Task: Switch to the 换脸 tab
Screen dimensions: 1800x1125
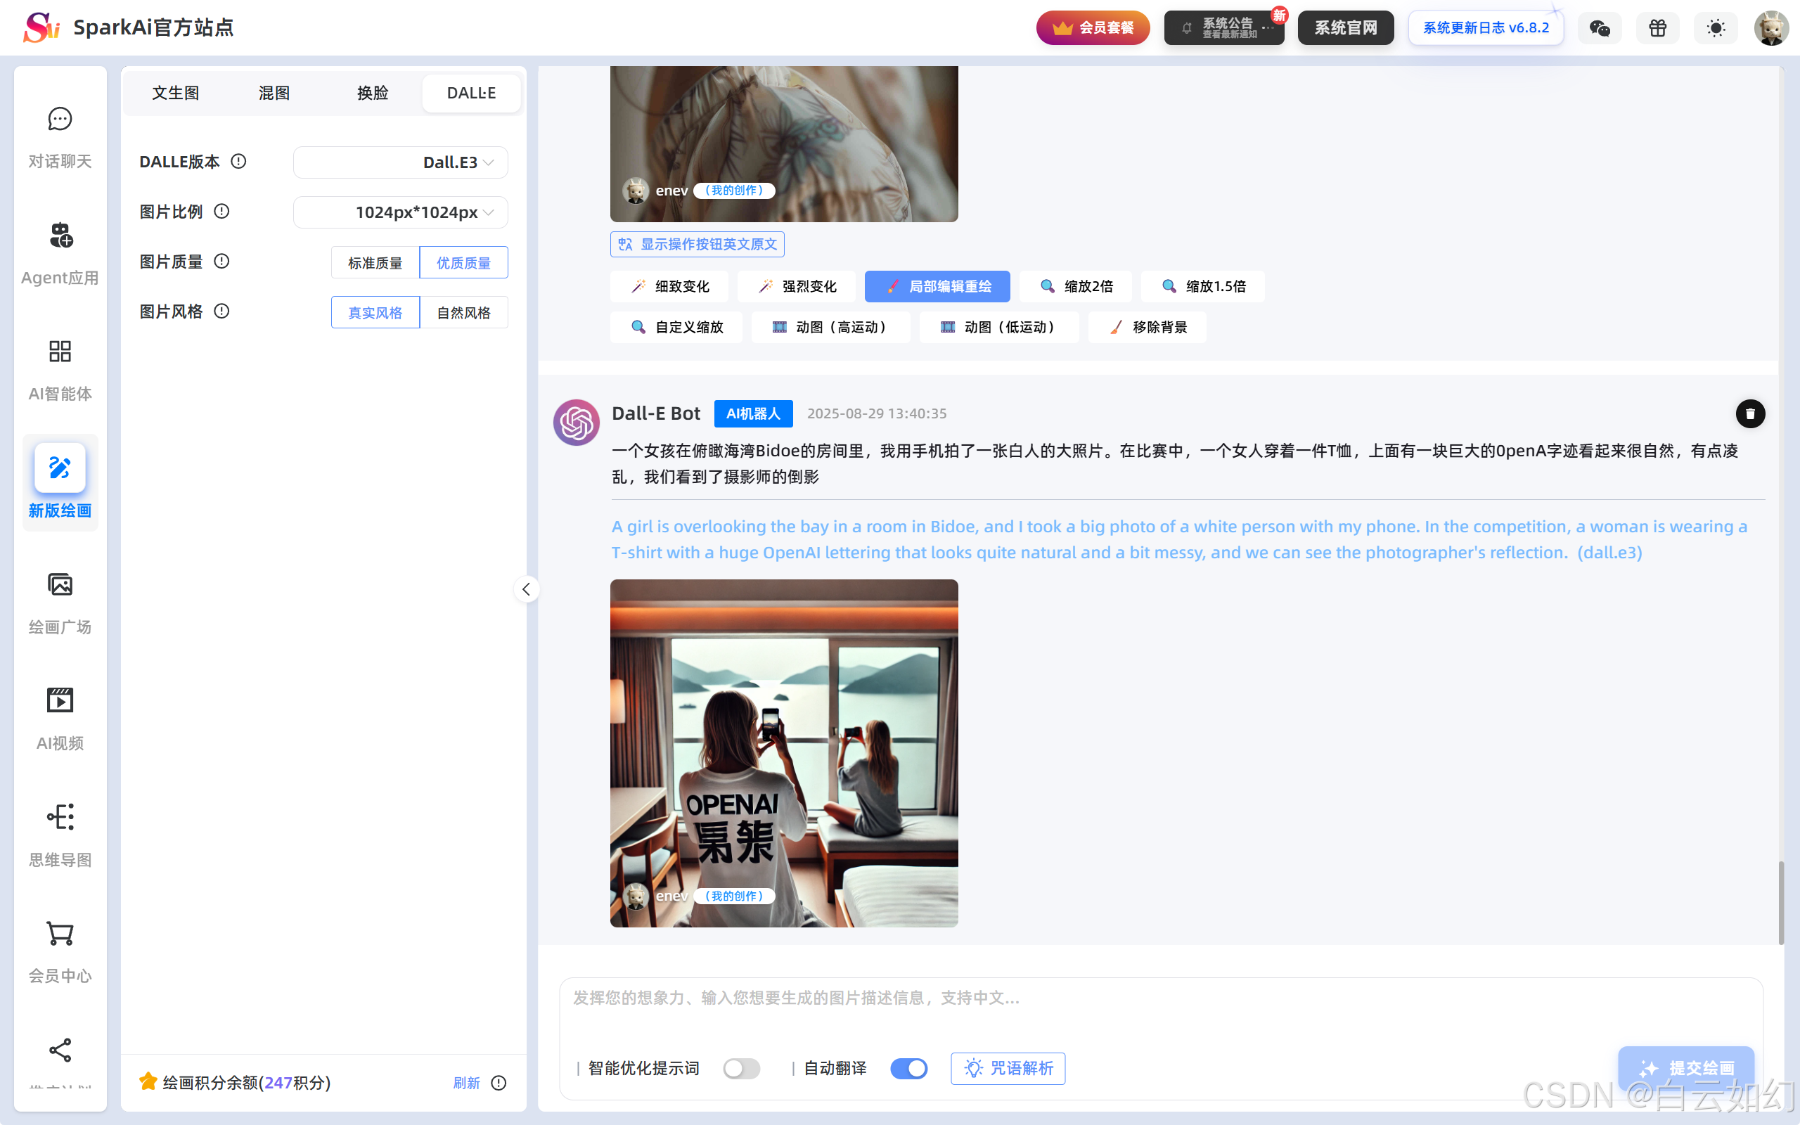Action: point(373,93)
